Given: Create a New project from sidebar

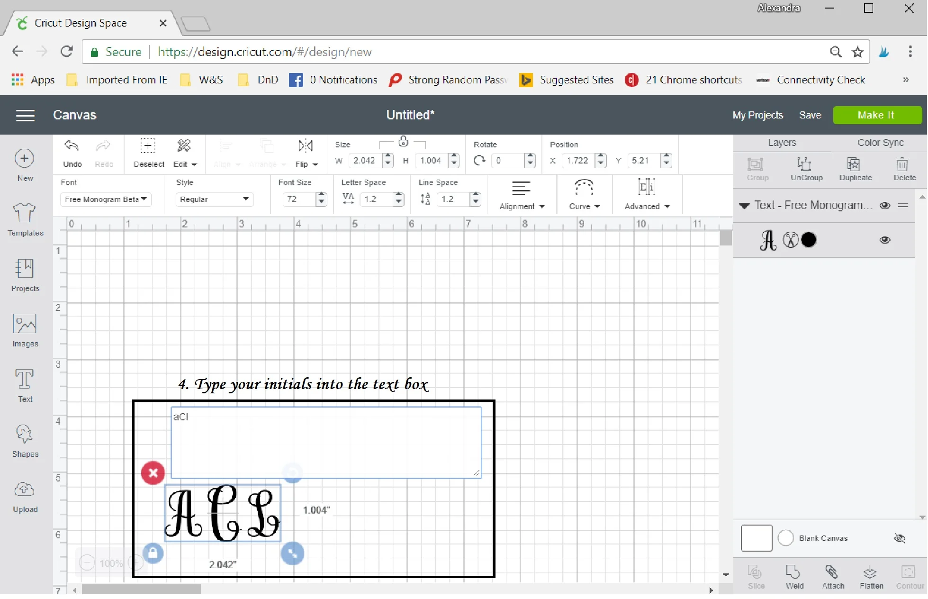Looking at the screenshot, I should pos(25,165).
